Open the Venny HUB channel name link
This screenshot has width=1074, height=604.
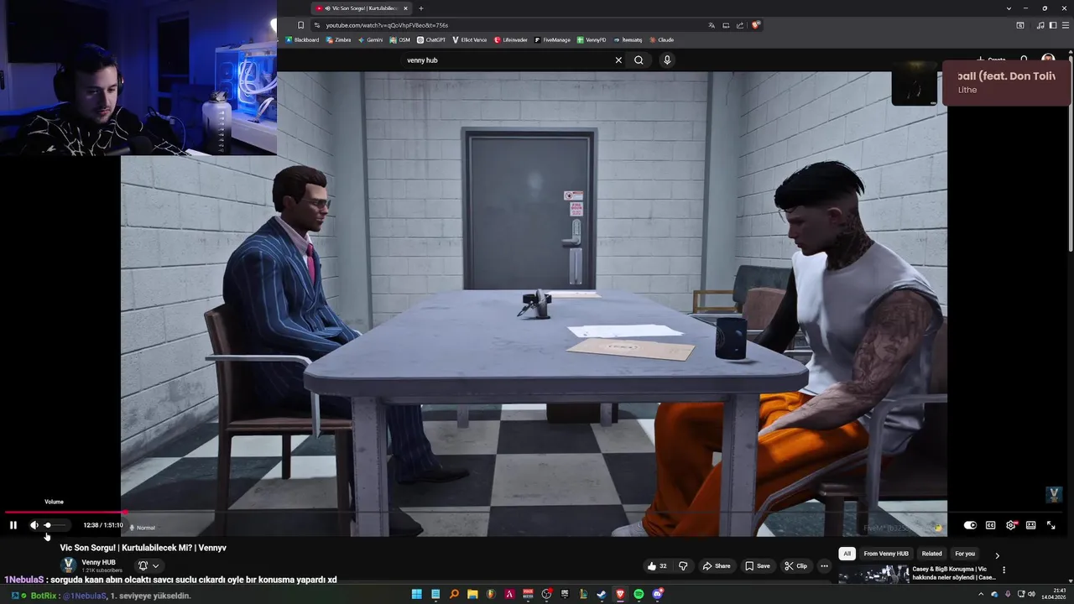coord(98,562)
